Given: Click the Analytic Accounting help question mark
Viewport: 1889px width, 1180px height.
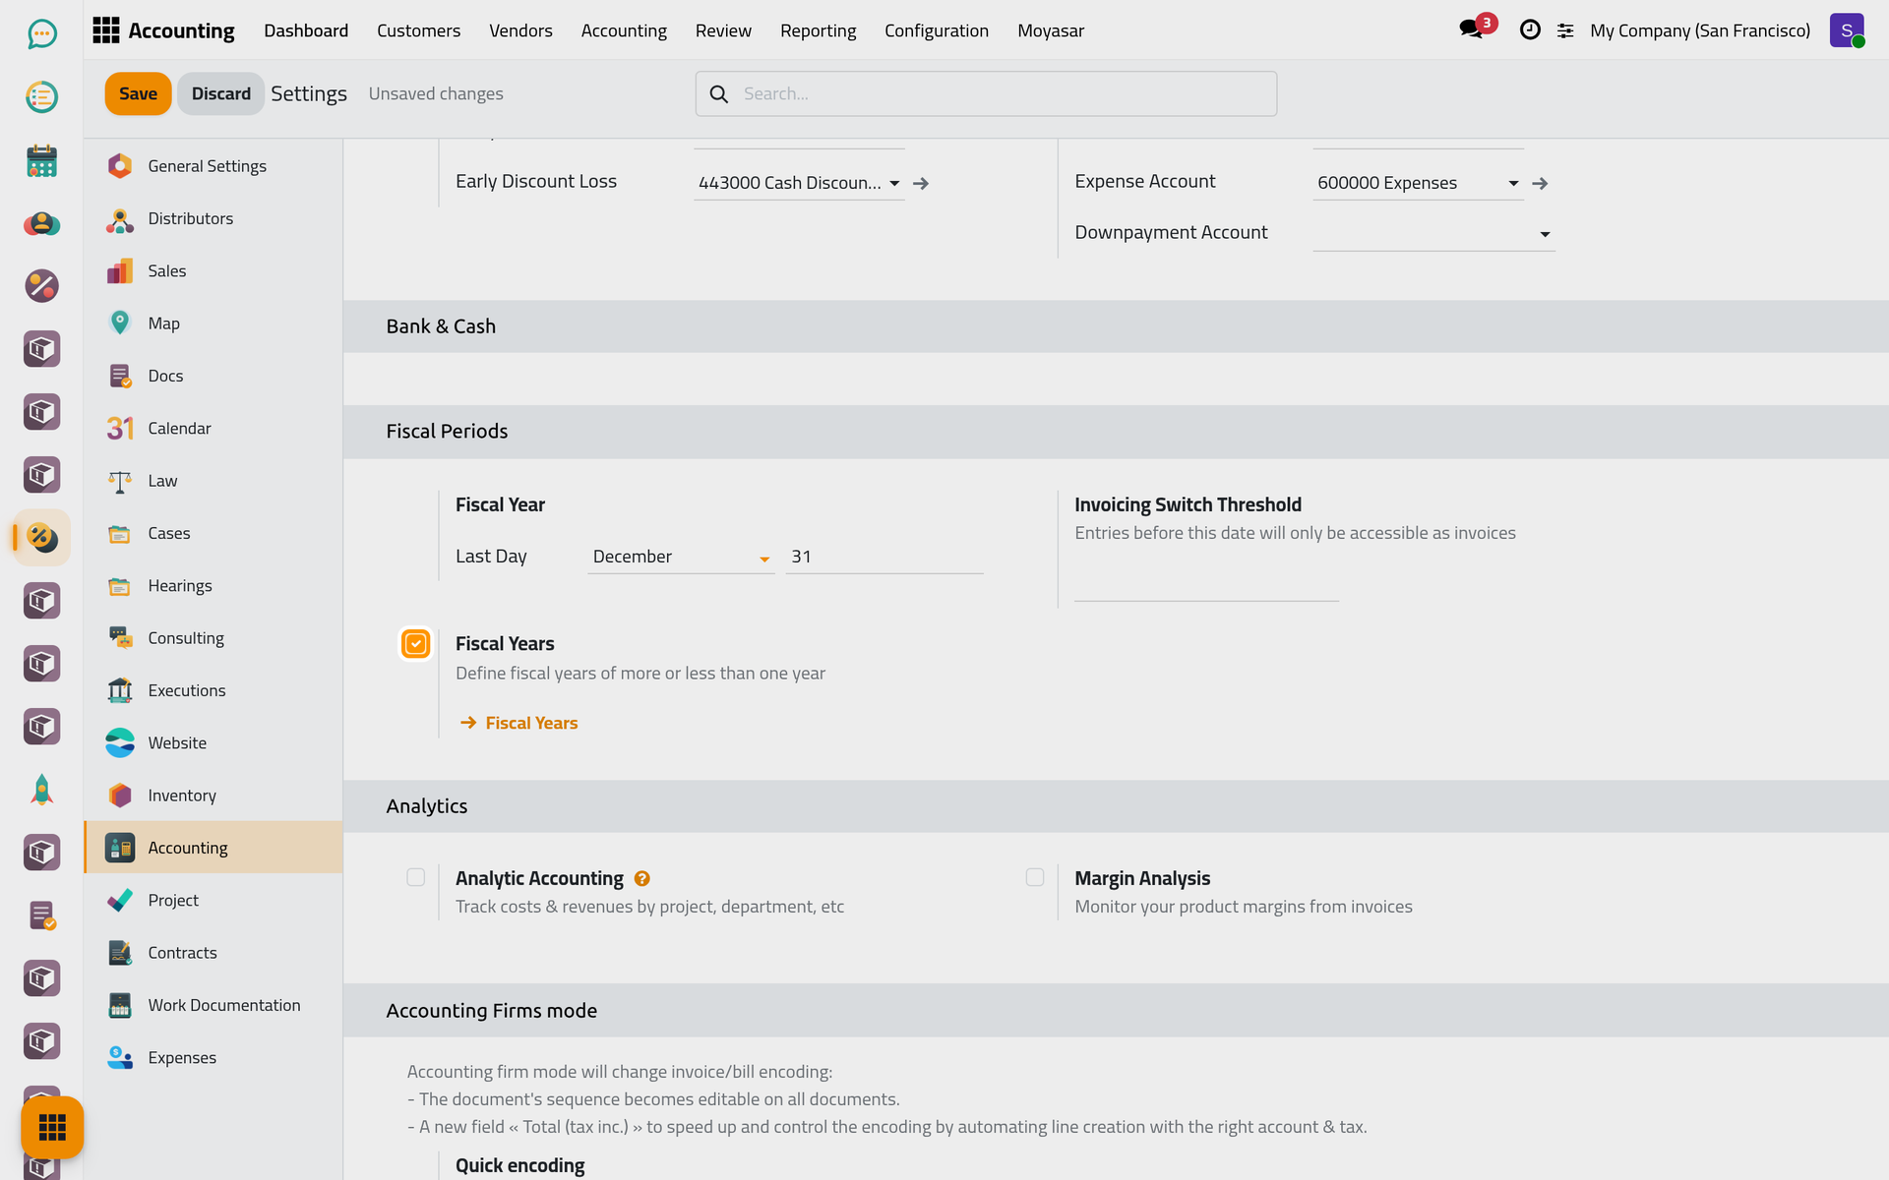Looking at the screenshot, I should (x=642, y=878).
